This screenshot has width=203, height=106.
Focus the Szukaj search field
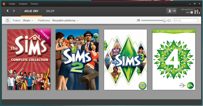pyautogui.click(x=186, y=20)
